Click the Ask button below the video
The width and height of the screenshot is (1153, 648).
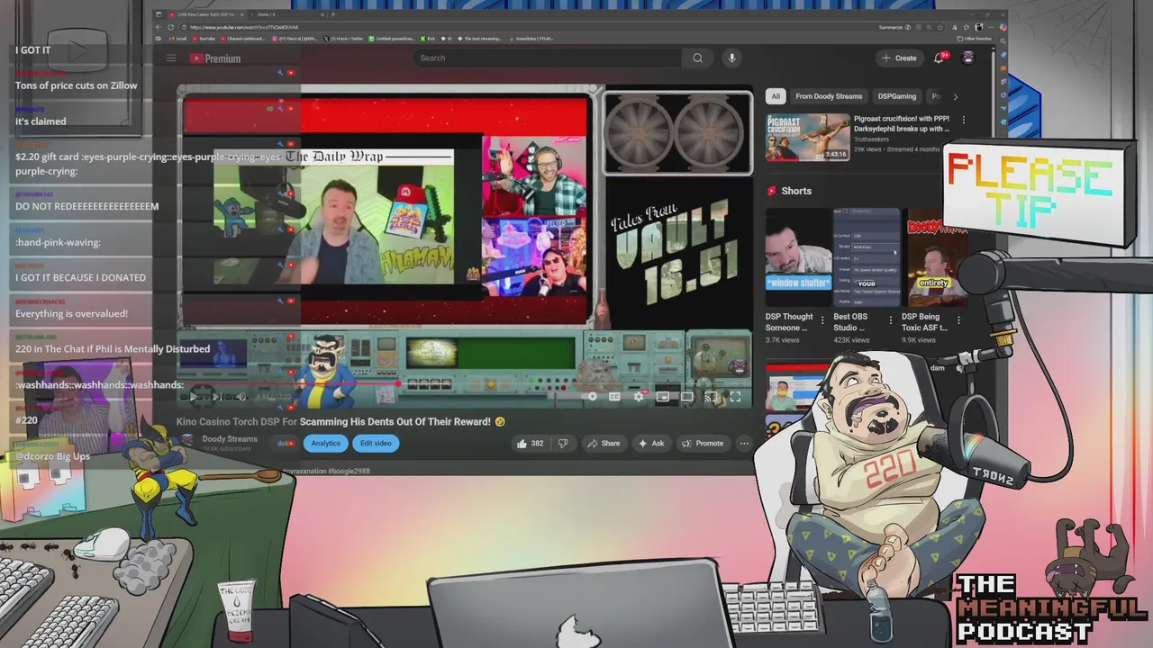pyautogui.click(x=651, y=443)
